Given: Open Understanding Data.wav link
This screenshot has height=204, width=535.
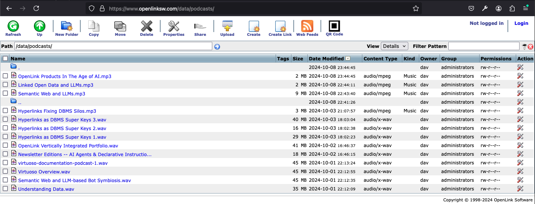Looking at the screenshot, I should click(46, 189).
